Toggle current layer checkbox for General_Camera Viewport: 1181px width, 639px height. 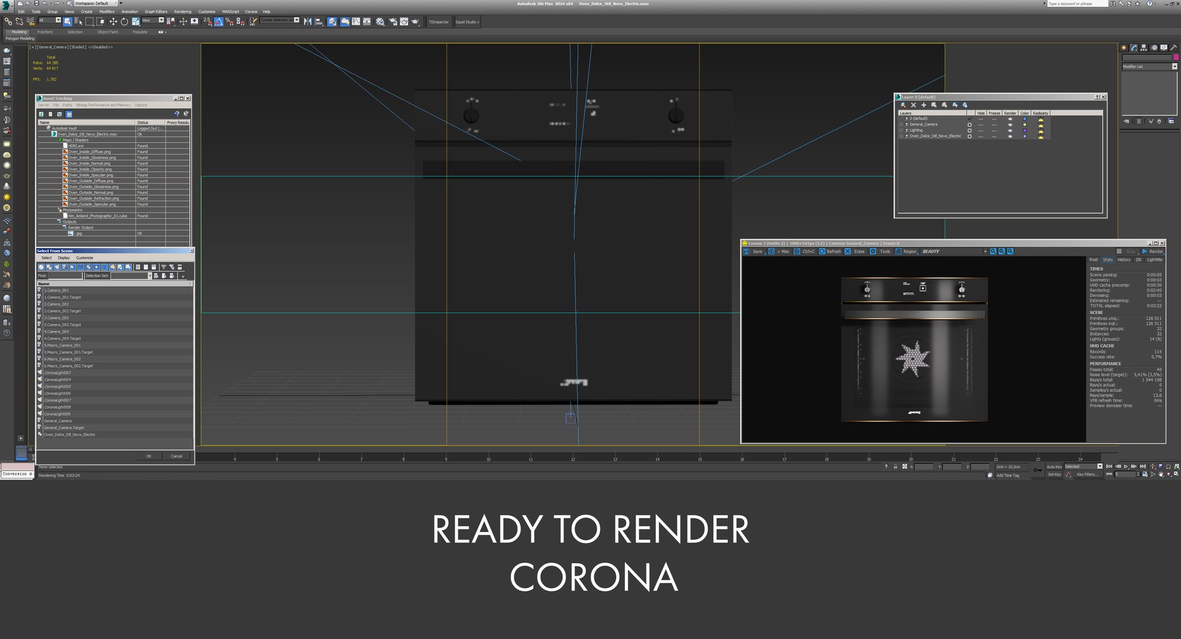tap(969, 125)
